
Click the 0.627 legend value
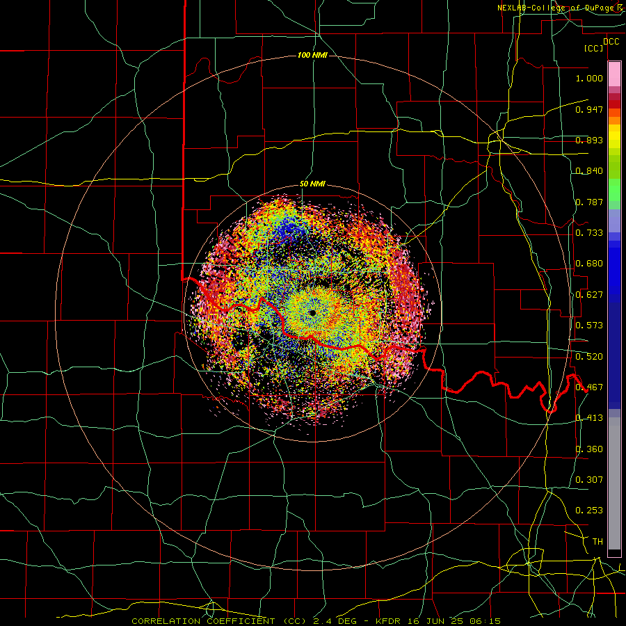589,295
